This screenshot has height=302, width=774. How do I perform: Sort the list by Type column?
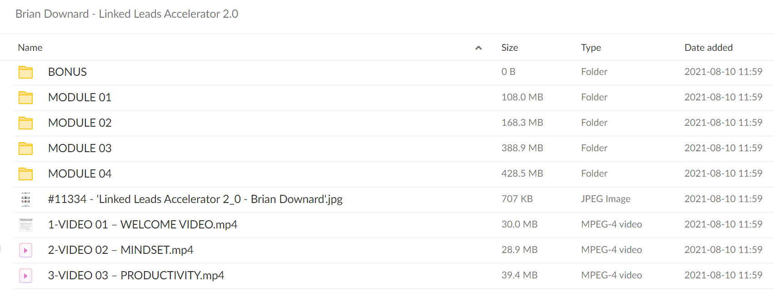point(591,48)
